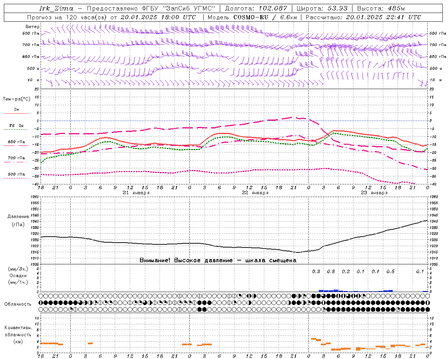Click the 0.5 precipitation total
Image resolution: width=448 pixels, height=359 pixels.
(390, 271)
